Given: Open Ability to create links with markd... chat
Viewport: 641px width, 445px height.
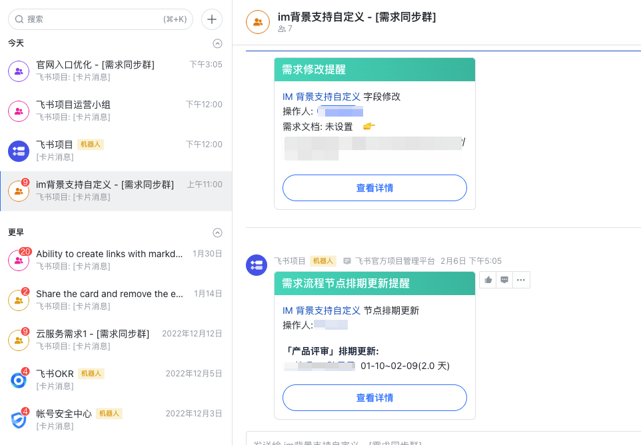Looking at the screenshot, I should click(116, 260).
